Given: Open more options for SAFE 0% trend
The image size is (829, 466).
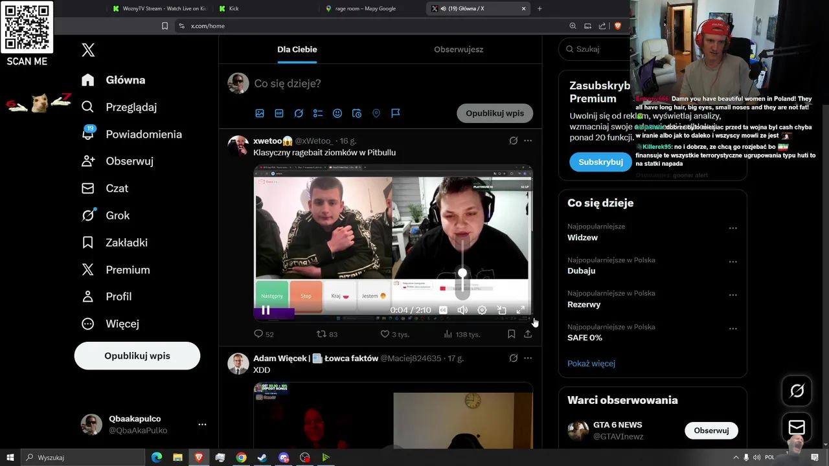Looking at the screenshot, I should tap(733, 329).
